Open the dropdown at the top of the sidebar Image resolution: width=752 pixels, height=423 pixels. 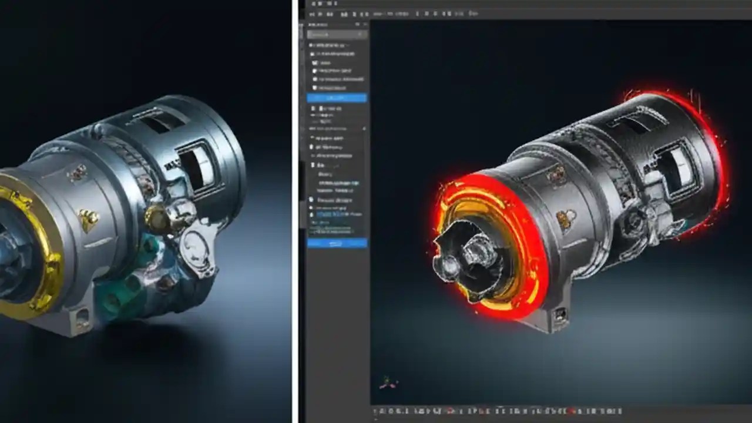tap(337, 35)
